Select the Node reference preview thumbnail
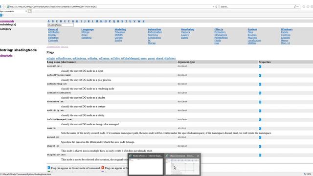This screenshot has width=313, height=176. [146, 166]
